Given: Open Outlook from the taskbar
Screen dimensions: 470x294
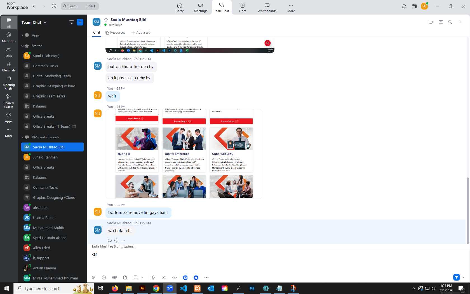Looking at the screenshot, I should [211, 288].
